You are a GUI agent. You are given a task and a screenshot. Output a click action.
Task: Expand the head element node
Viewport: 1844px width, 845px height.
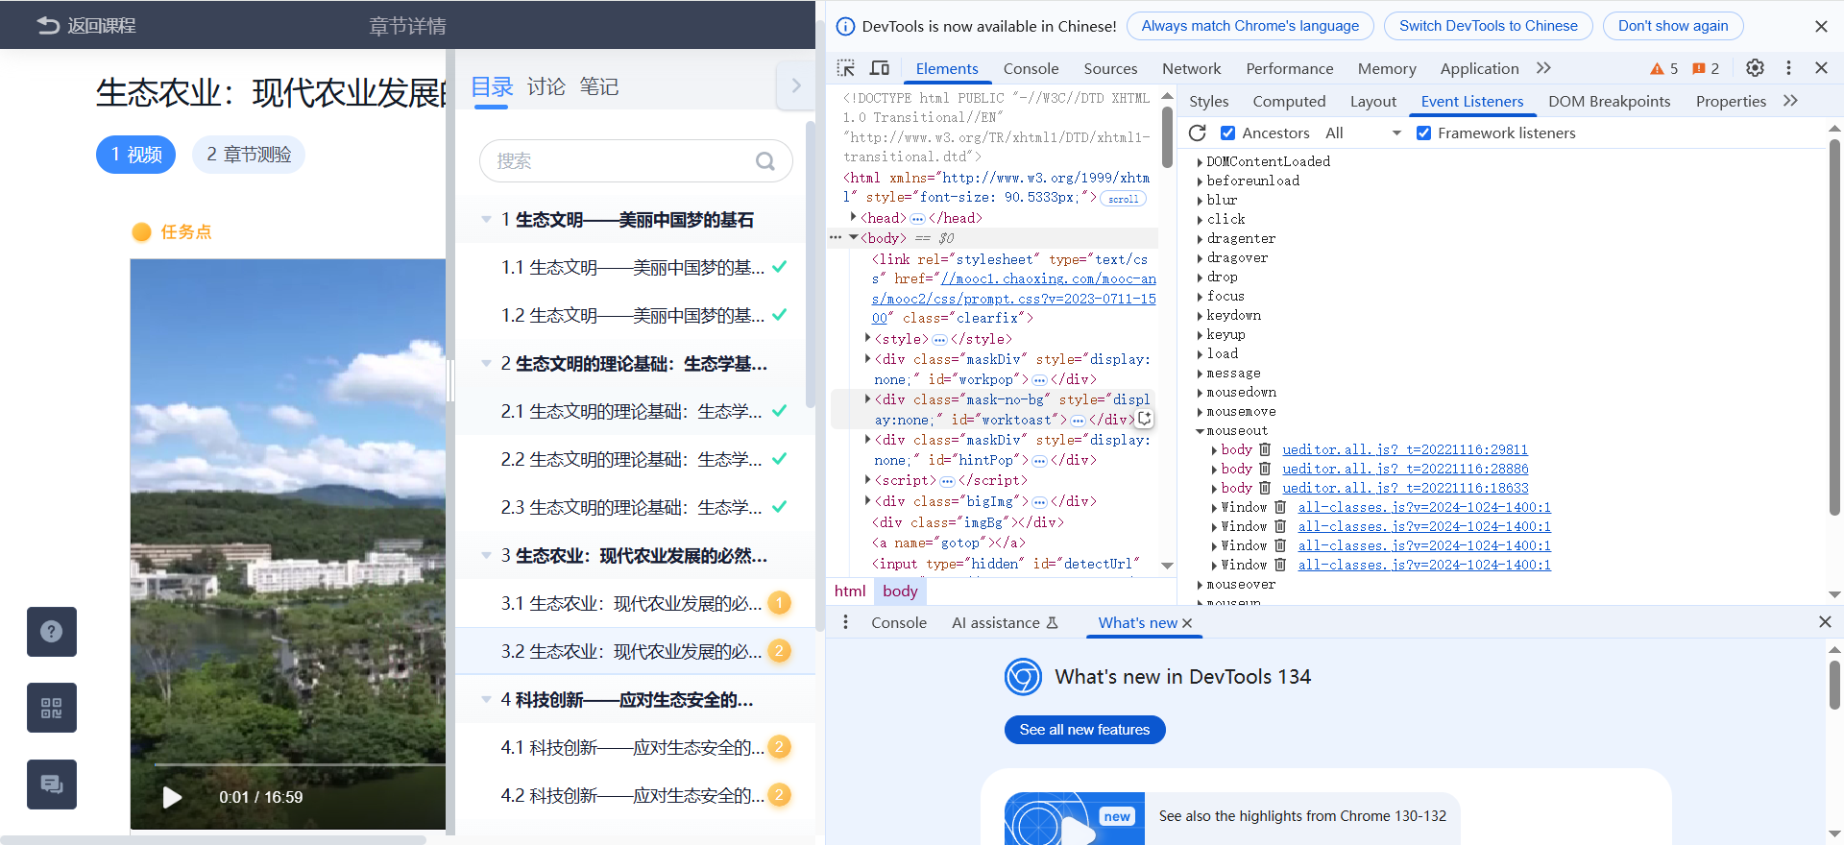(853, 217)
